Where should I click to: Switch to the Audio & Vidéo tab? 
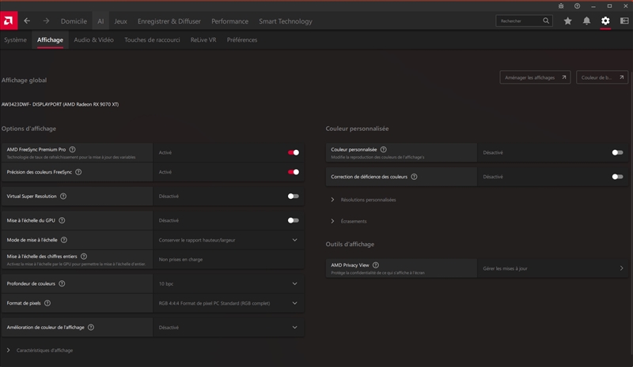(93, 39)
